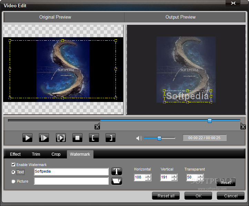The image size is (249, 206).
Task: Click the right scissors trim marker
Action: [x=243, y=126]
